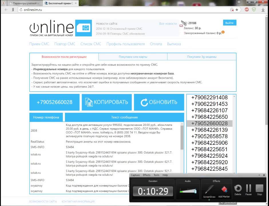Click the number list scrollbar up arrow
The height and width of the screenshot is (206, 269).
coord(234,96)
